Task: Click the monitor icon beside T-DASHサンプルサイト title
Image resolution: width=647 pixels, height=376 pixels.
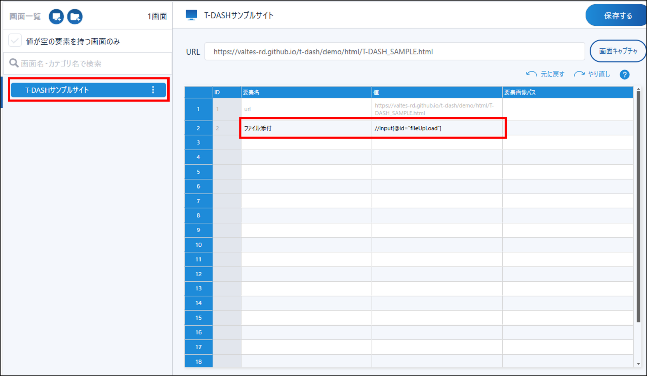Action: pos(191,15)
